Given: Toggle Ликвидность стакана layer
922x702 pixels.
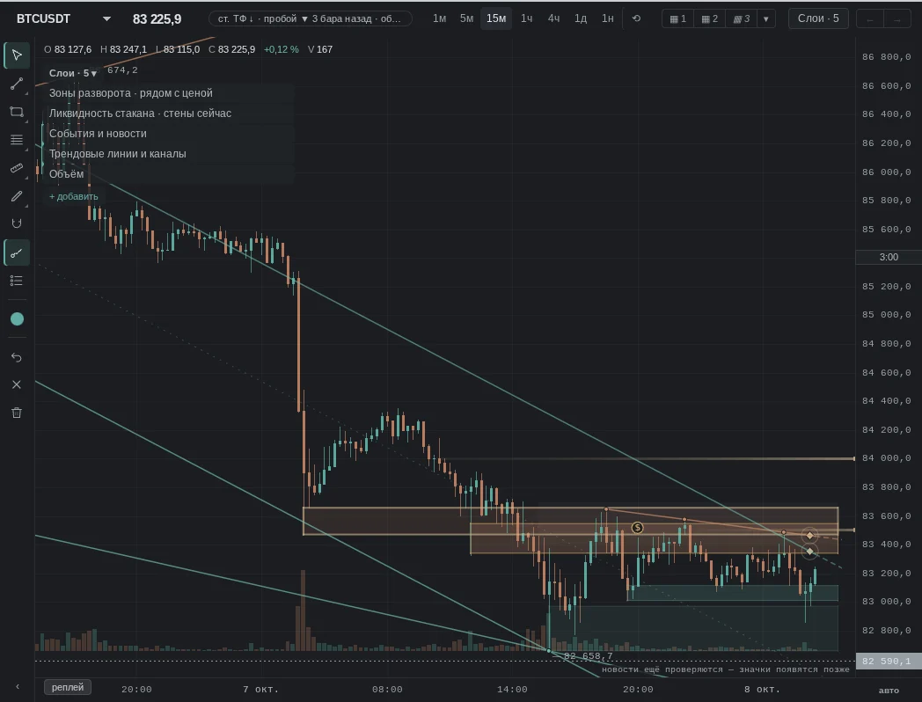Looking at the screenshot, I should [169, 113].
